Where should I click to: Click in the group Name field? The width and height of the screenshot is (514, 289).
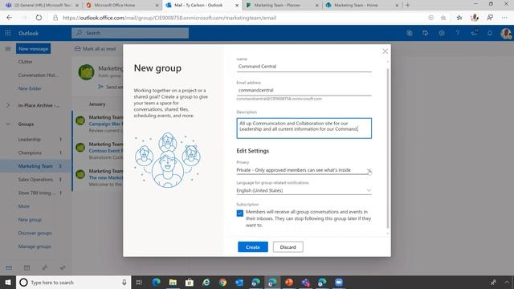pyautogui.click(x=304, y=67)
